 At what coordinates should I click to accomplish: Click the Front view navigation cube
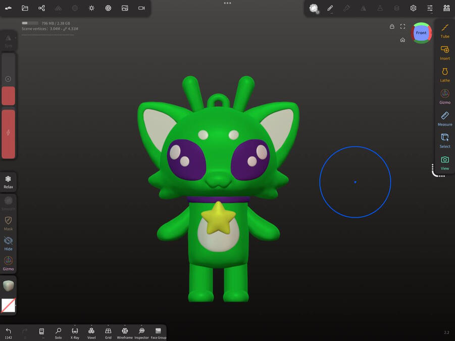(422, 32)
